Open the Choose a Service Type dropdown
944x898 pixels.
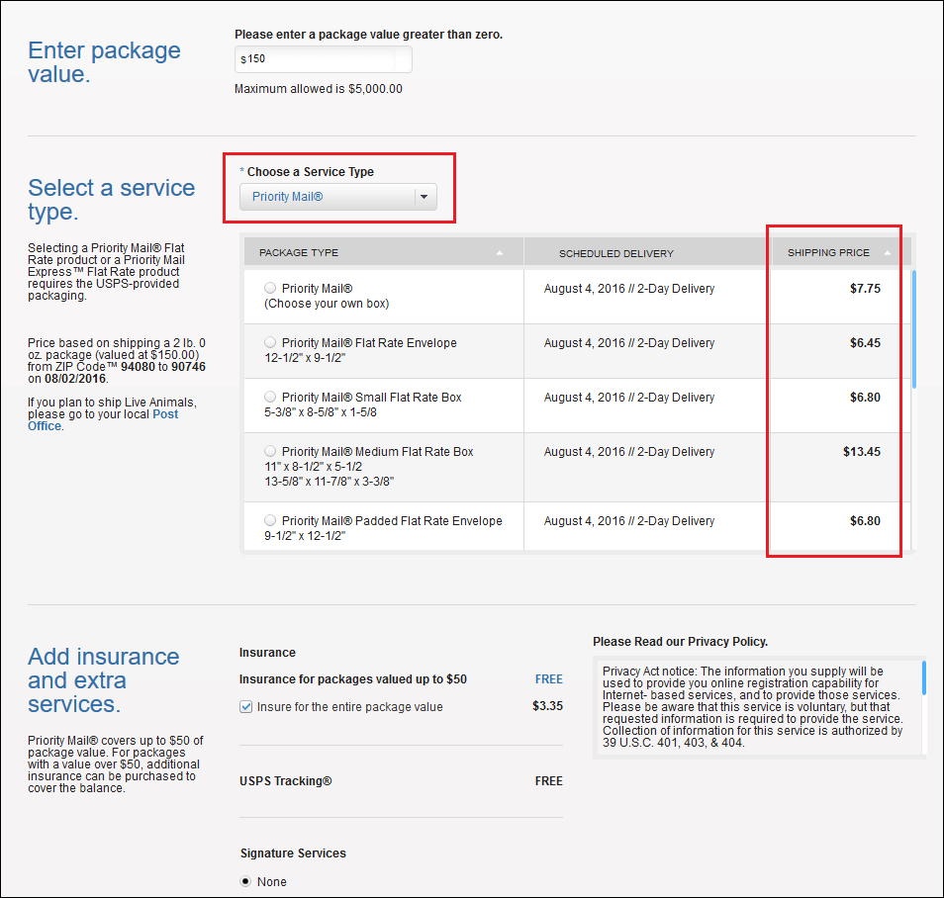[x=337, y=197]
